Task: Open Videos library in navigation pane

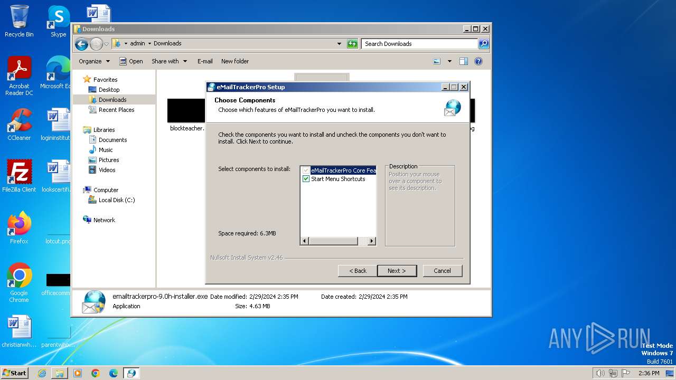Action: coord(107,170)
